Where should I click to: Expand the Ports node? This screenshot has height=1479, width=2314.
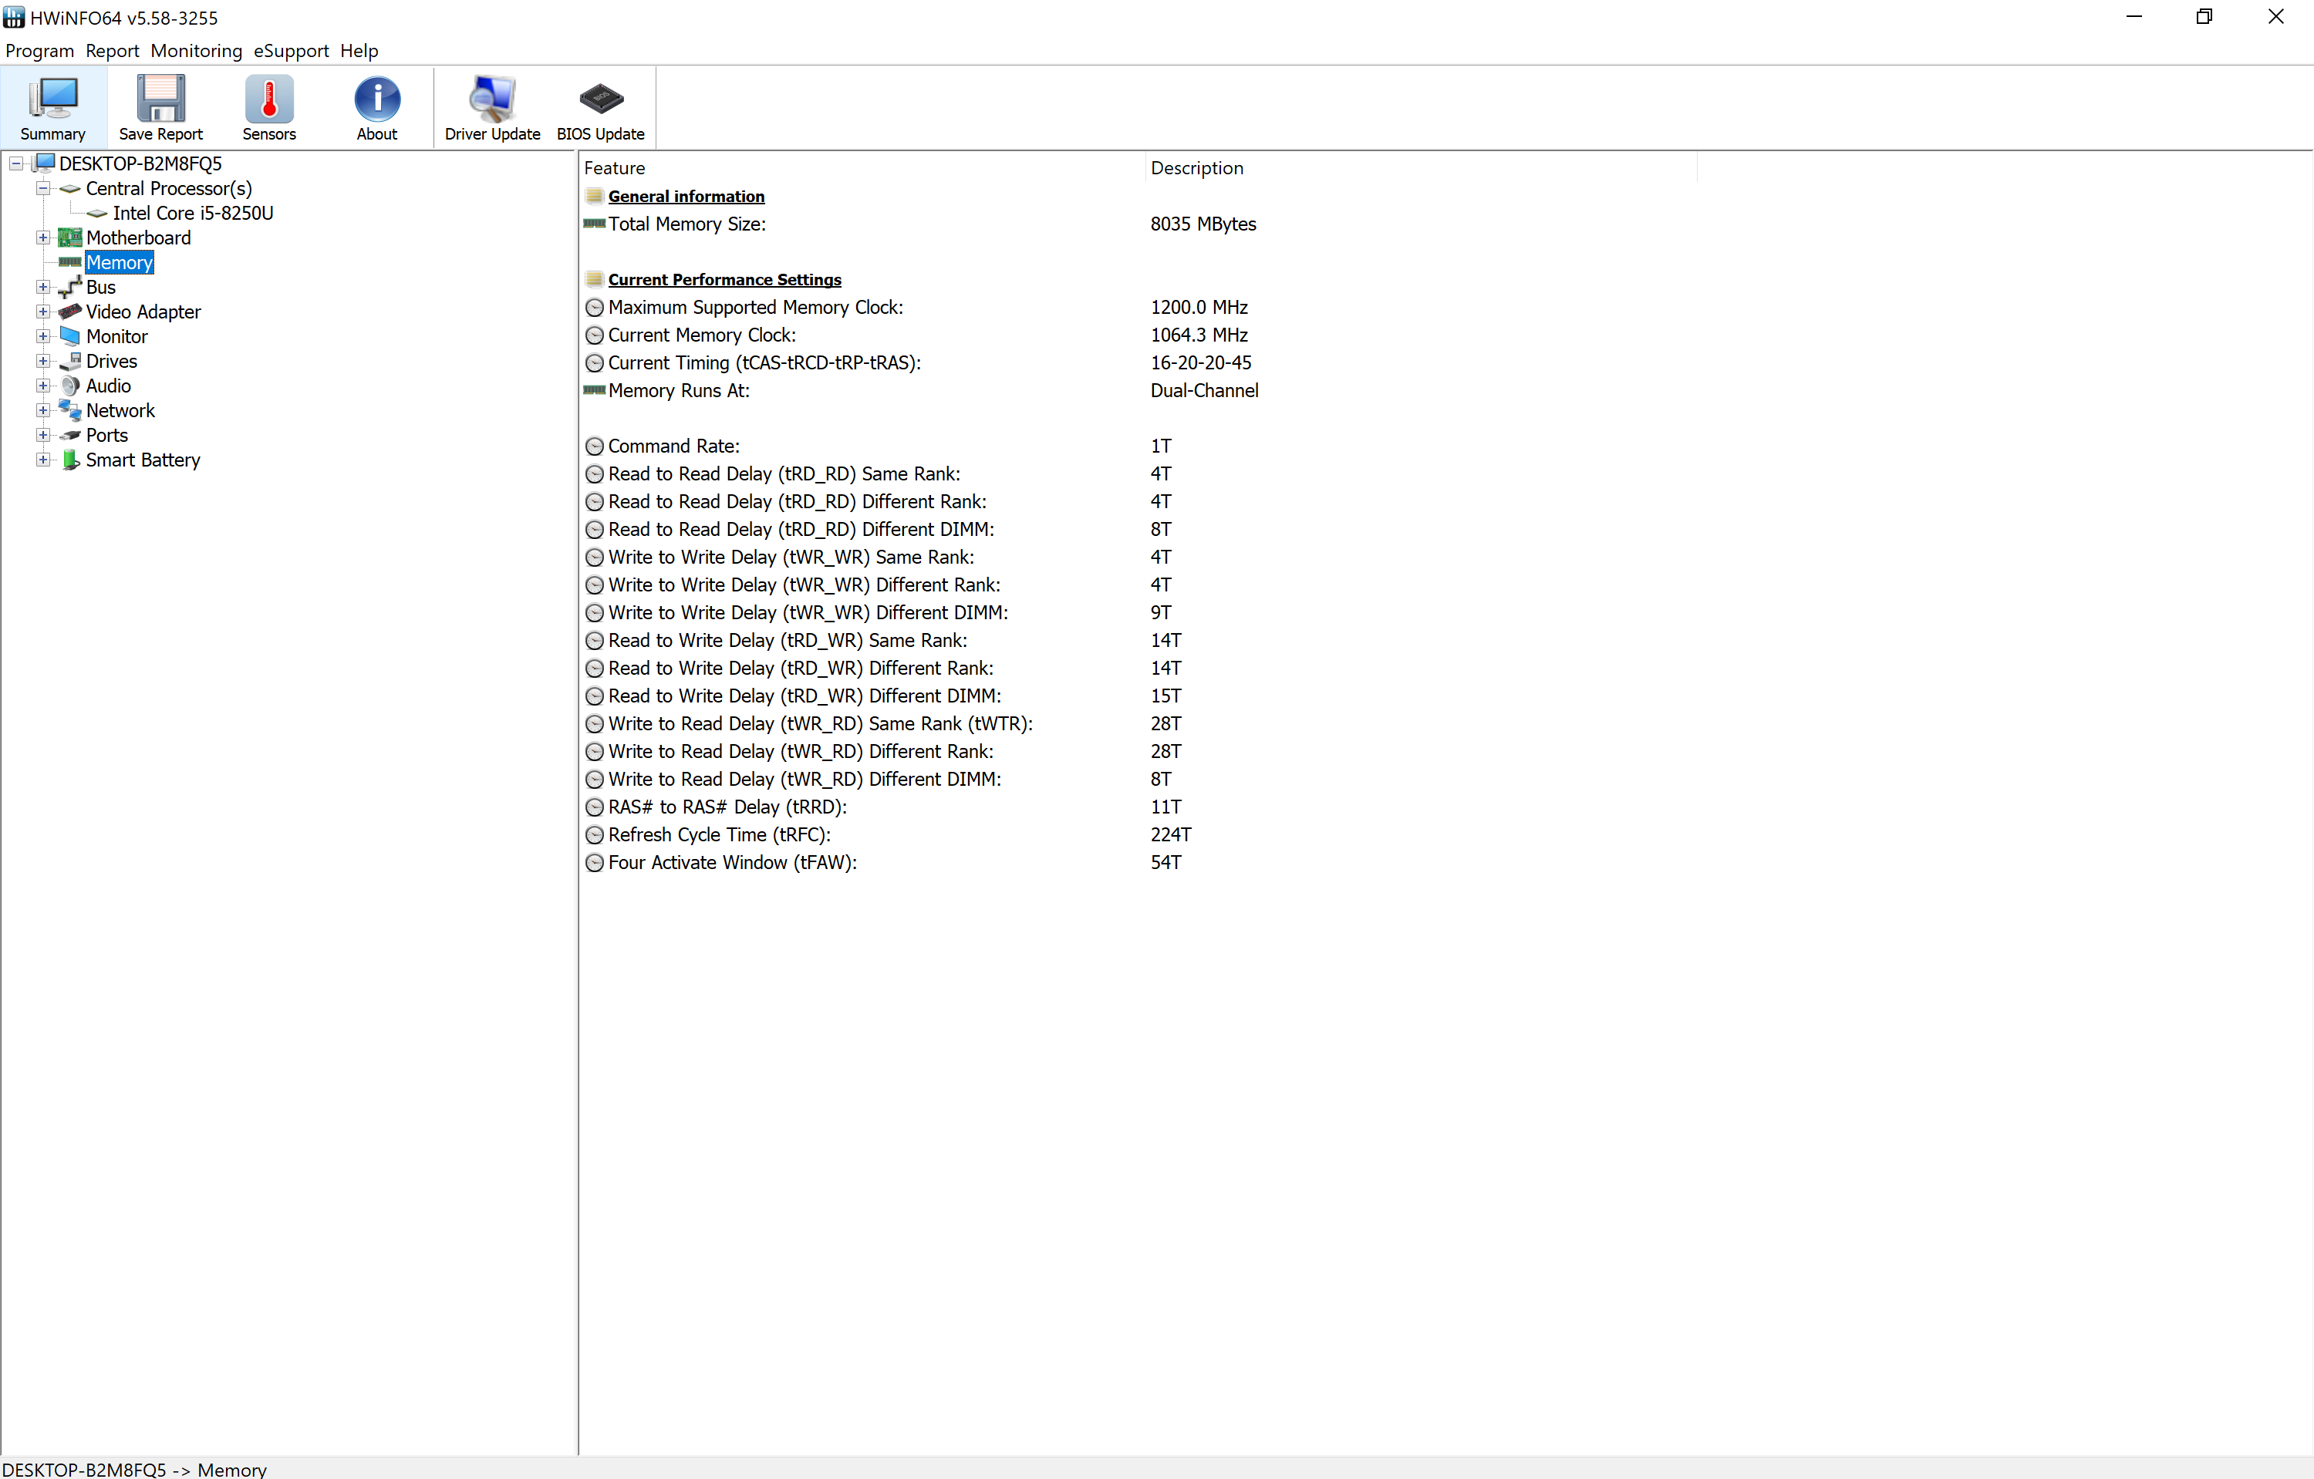point(43,435)
